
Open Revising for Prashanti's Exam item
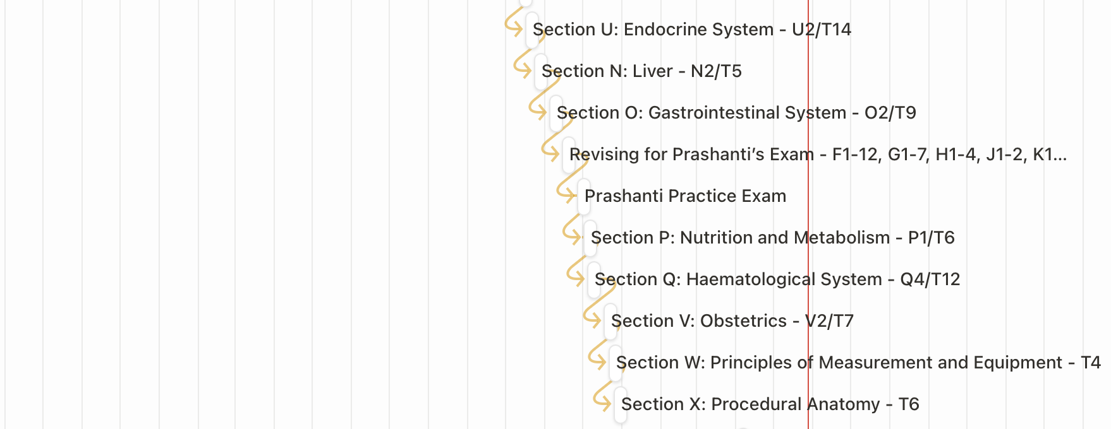click(818, 155)
